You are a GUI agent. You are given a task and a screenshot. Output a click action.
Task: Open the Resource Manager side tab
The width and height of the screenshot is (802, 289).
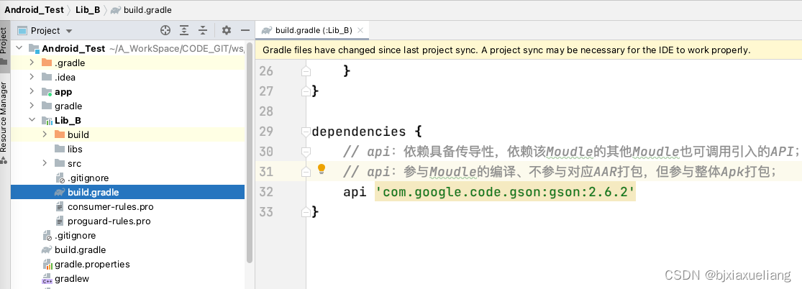(x=4, y=123)
